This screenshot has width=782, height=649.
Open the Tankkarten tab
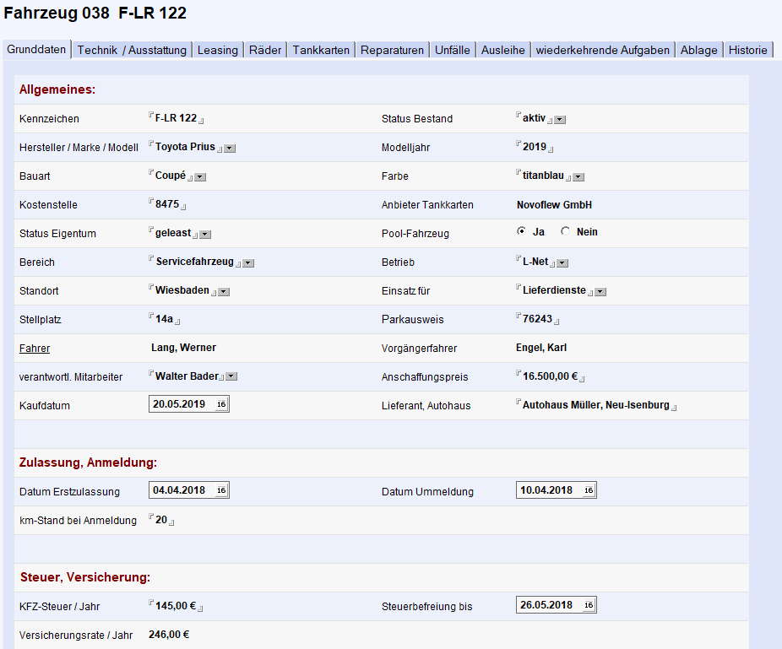pos(321,50)
